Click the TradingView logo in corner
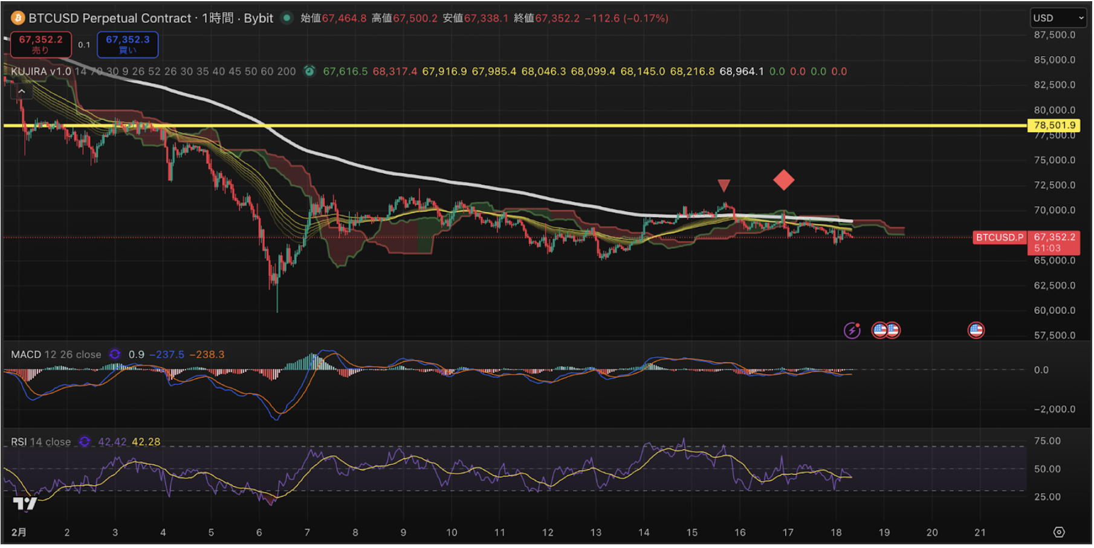This screenshot has width=1094, height=548. tap(25, 503)
